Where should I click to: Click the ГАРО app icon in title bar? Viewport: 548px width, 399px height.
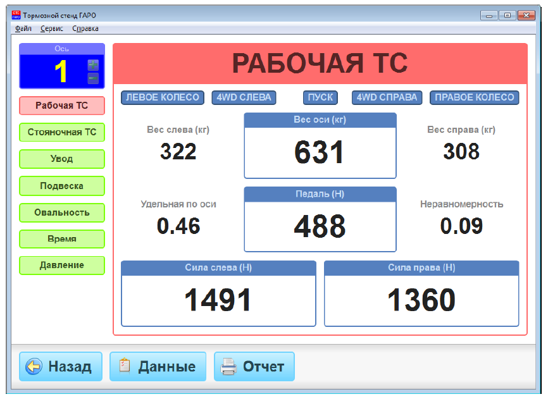tap(16, 15)
